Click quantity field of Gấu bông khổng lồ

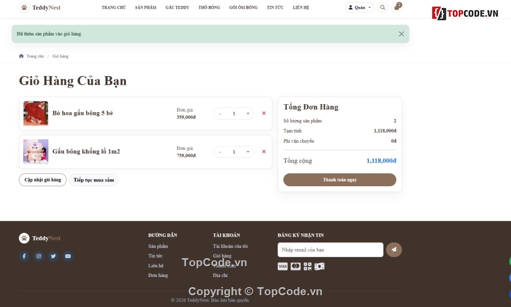234,152
